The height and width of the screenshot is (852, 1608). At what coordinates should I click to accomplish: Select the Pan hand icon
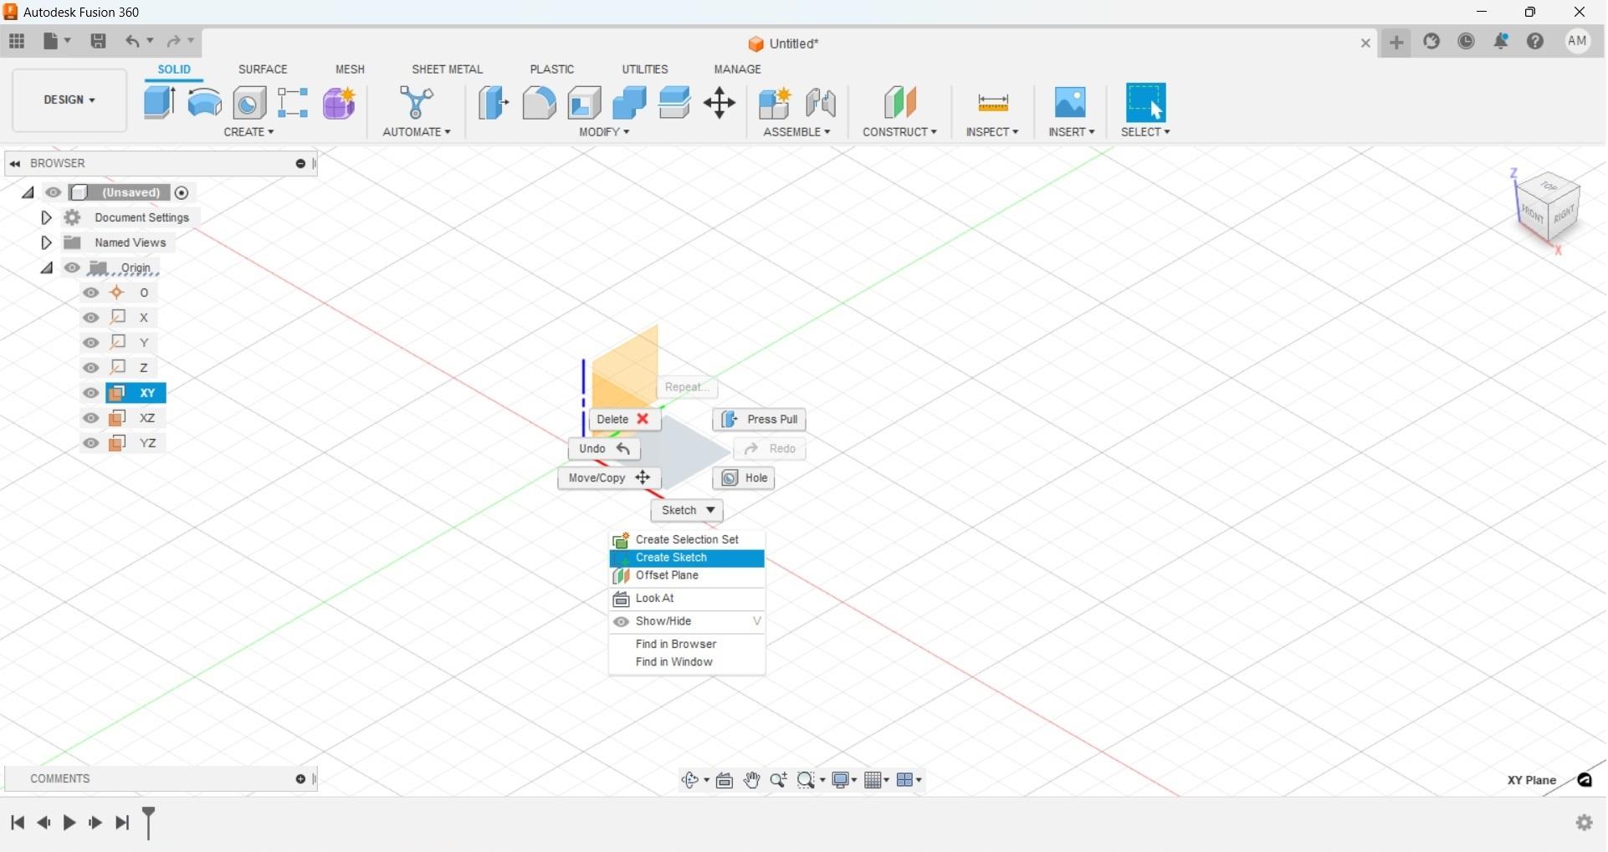(752, 781)
